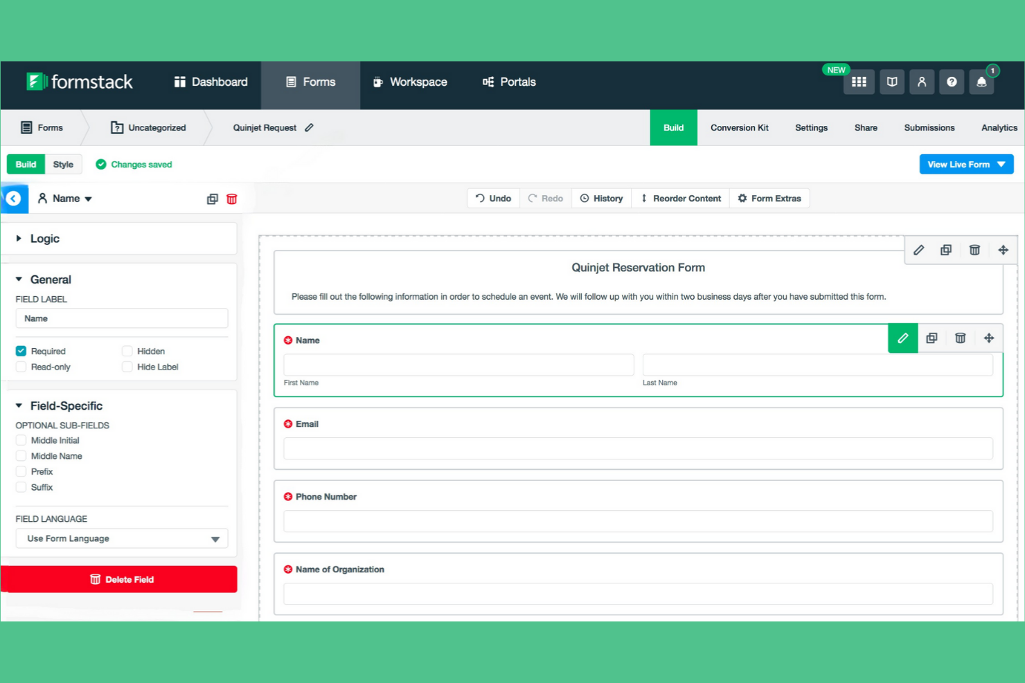Check the Middle Initial sub-field option

click(x=21, y=440)
